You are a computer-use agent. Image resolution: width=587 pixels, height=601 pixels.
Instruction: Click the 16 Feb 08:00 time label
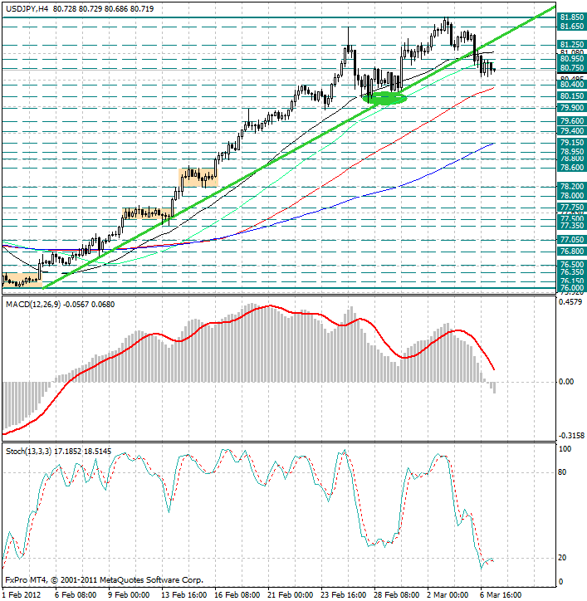237,595
